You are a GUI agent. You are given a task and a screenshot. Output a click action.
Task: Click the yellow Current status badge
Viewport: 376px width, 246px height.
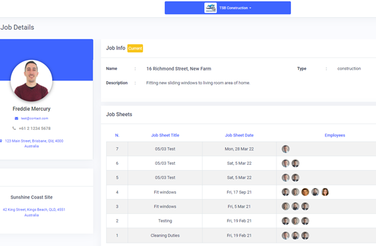tap(135, 48)
